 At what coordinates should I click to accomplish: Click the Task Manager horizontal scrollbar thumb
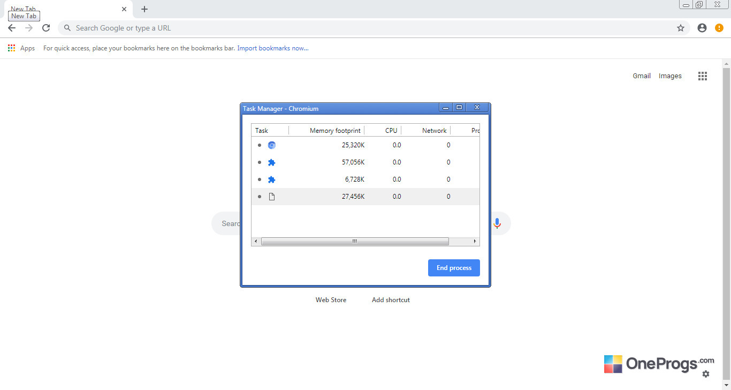coord(355,242)
